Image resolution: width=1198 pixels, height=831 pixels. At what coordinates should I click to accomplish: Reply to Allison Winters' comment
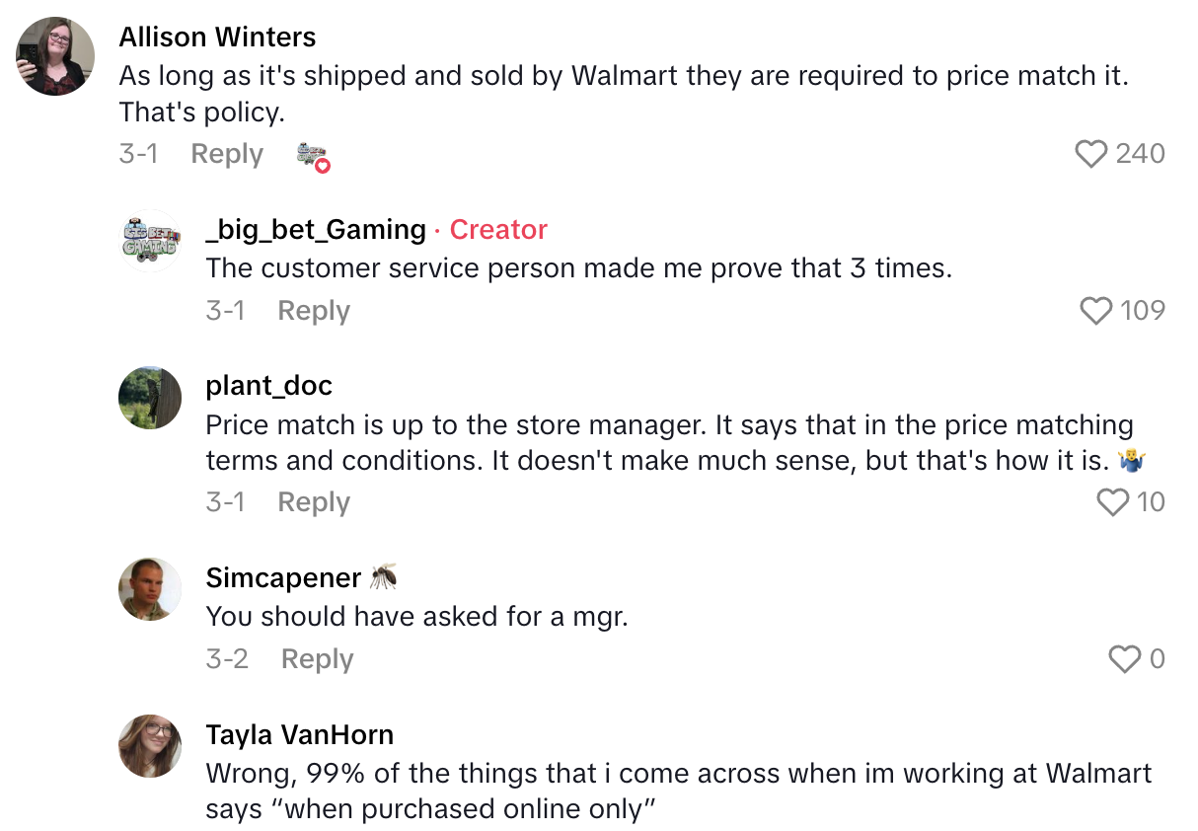click(x=227, y=154)
